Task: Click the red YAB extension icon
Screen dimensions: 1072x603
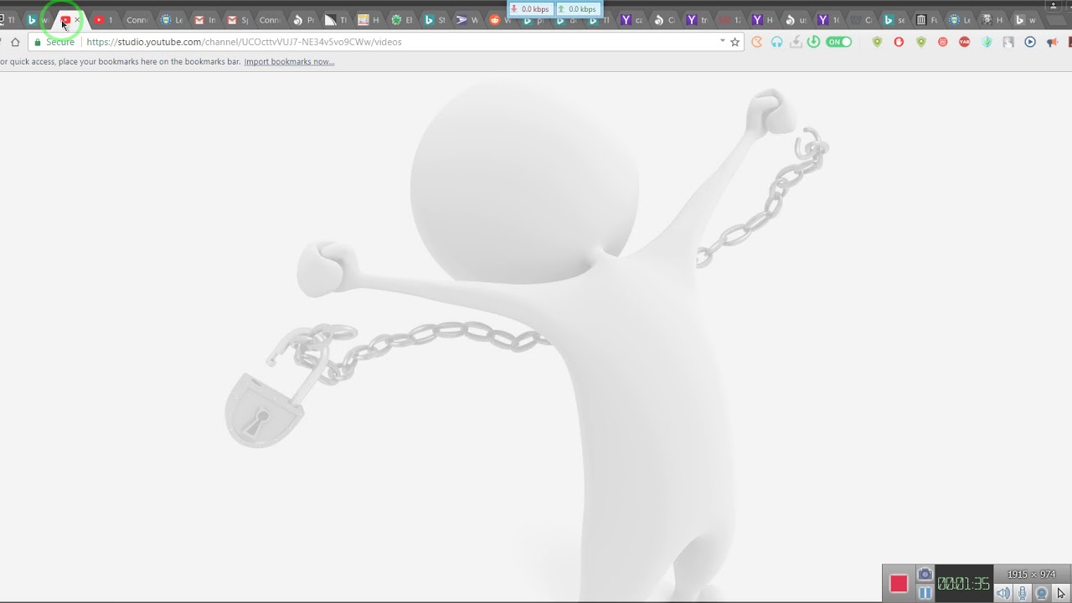Action: pos(965,42)
